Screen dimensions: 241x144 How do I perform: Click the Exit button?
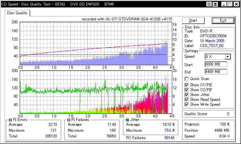pos(223,20)
